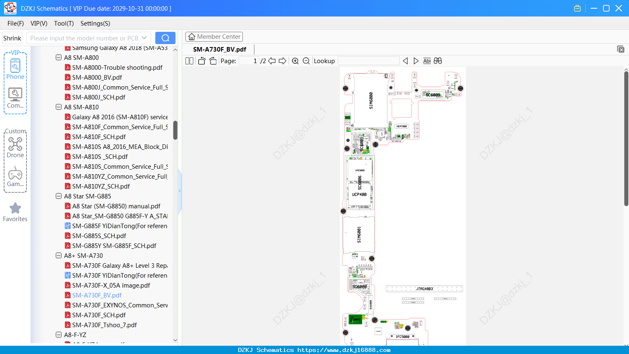Open the model number dropdown arrow
The width and height of the screenshot is (629, 354).
tap(144, 38)
